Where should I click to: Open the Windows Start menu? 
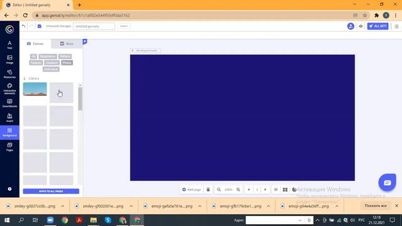[7, 220]
